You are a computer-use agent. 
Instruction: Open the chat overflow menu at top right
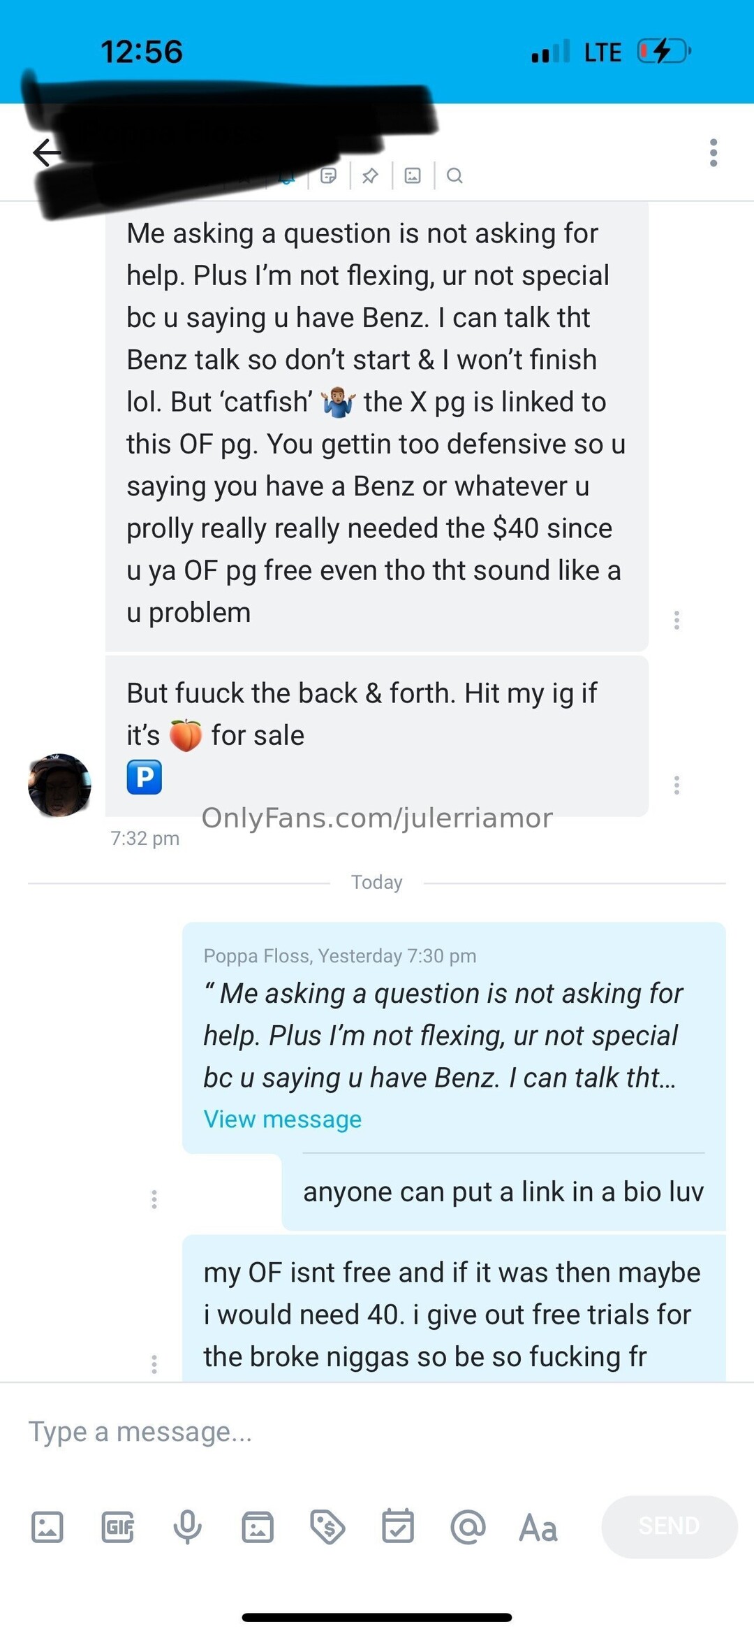[x=713, y=152]
